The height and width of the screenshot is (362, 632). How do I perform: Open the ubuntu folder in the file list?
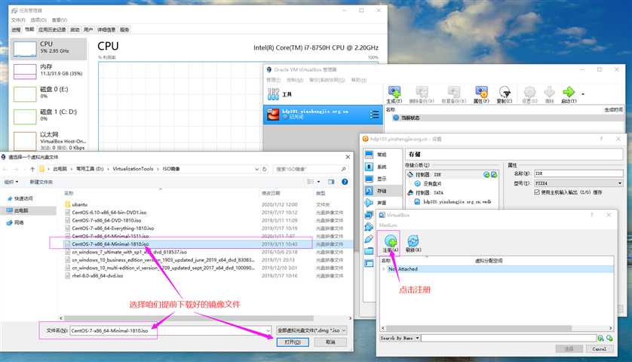coord(79,204)
